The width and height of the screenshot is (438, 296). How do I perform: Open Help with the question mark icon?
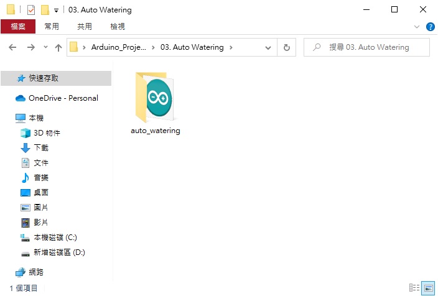(430, 27)
